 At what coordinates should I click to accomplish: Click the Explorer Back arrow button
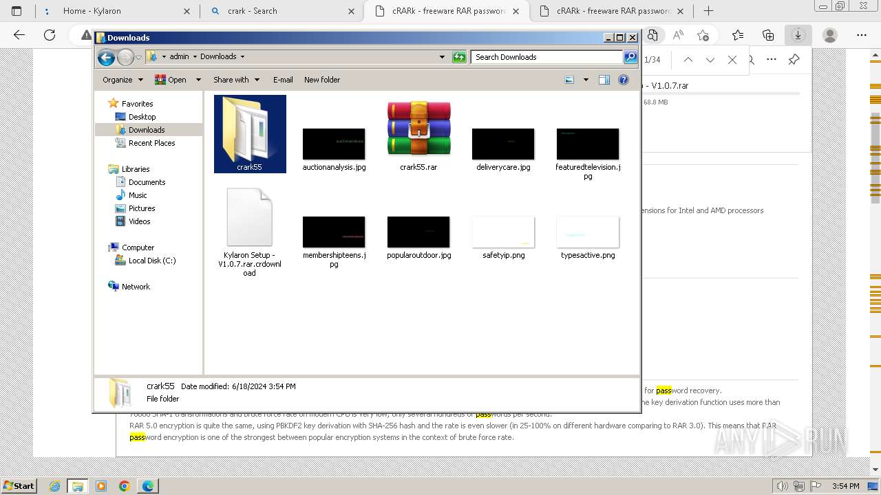coord(106,57)
